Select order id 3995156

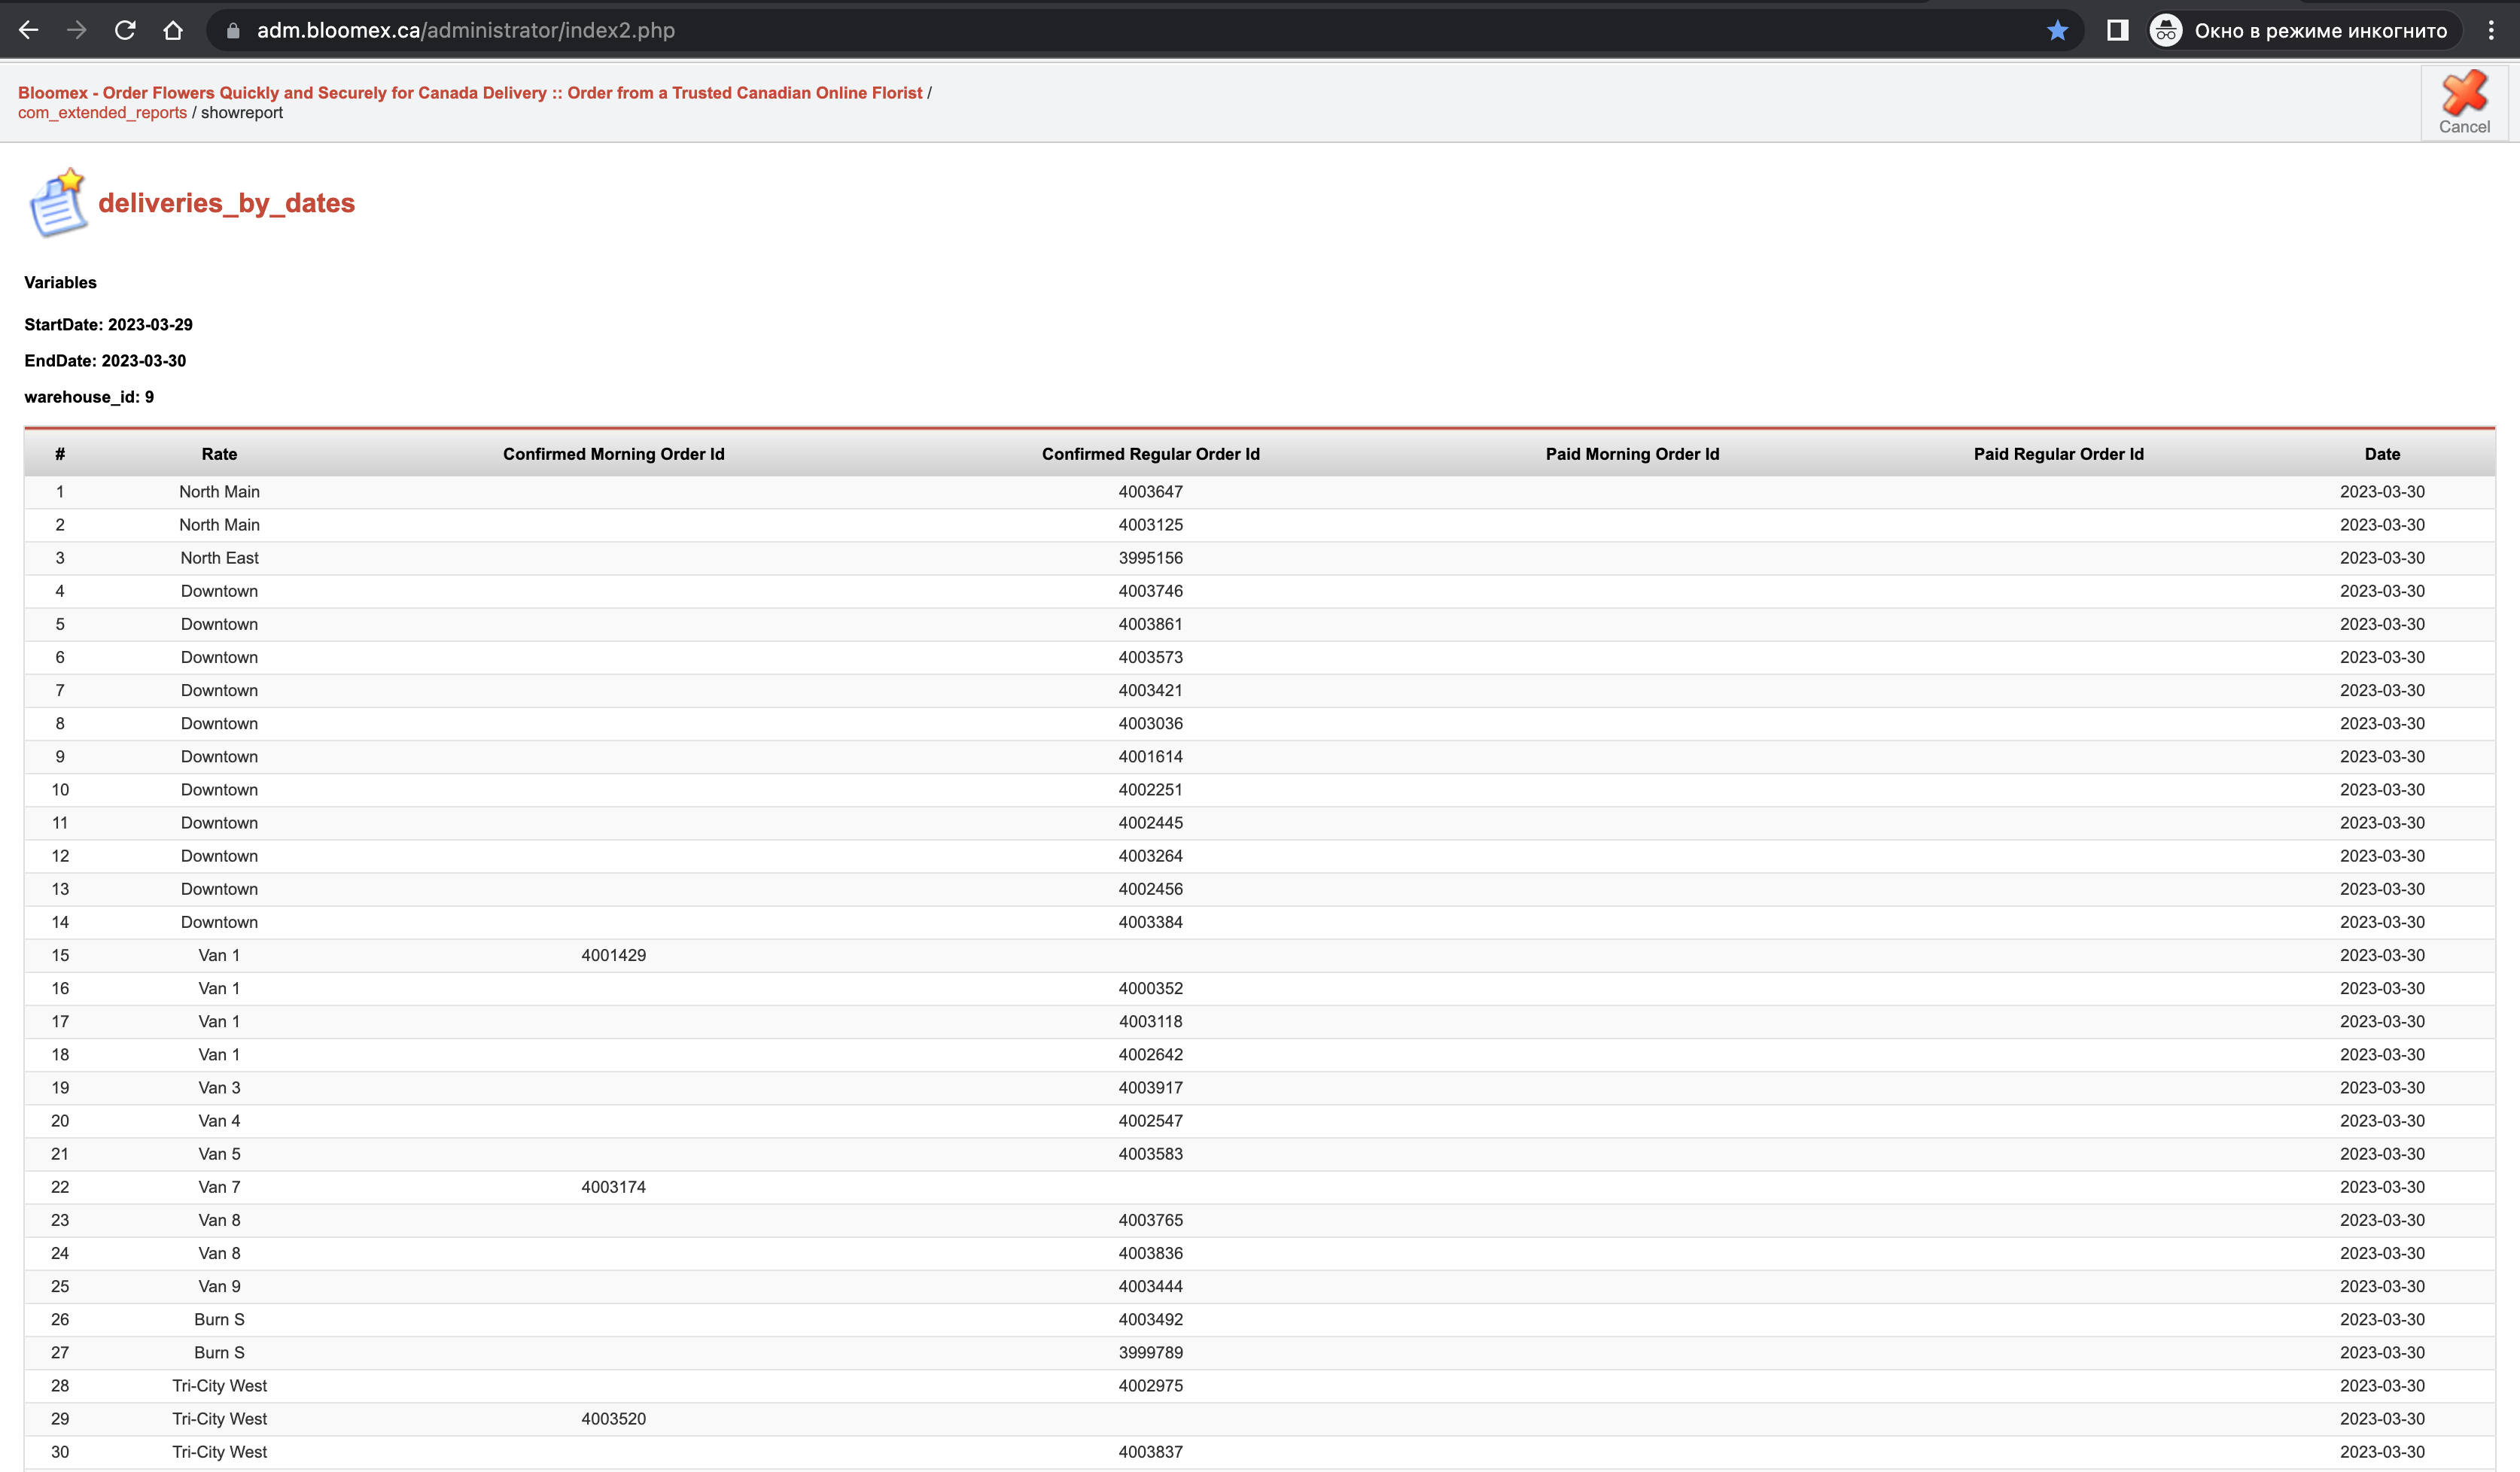(1151, 558)
